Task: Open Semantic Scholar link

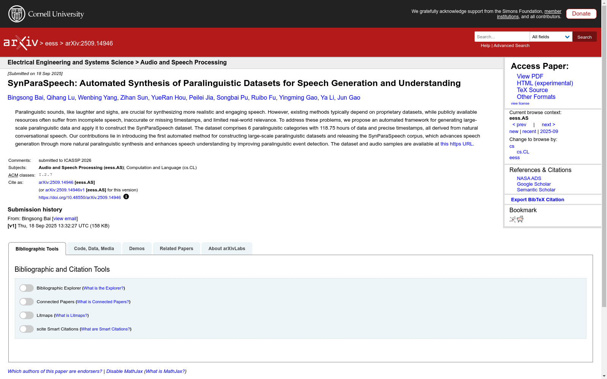Action: click(x=536, y=190)
